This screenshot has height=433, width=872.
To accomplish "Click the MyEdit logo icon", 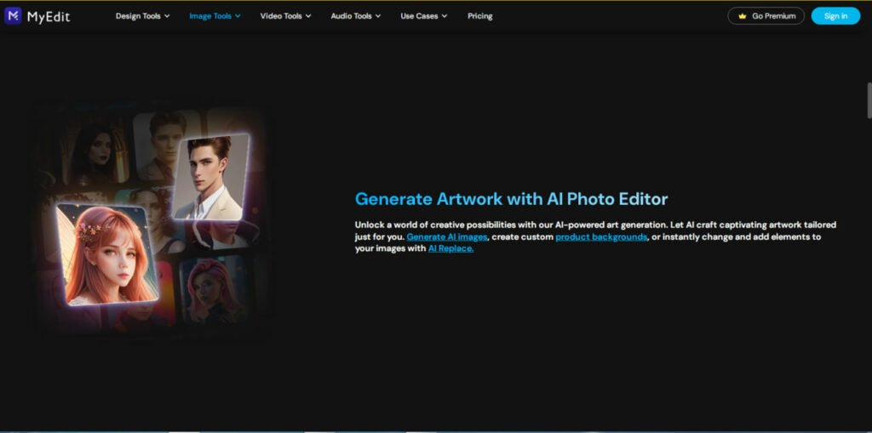I will click(13, 15).
